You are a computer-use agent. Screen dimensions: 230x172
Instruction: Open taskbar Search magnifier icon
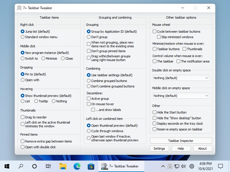coord(21,166)
